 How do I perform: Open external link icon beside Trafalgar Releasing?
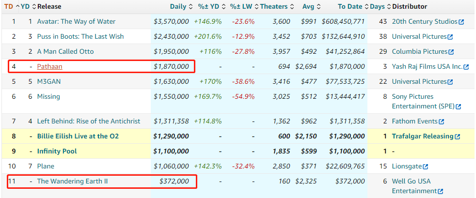click(457, 137)
